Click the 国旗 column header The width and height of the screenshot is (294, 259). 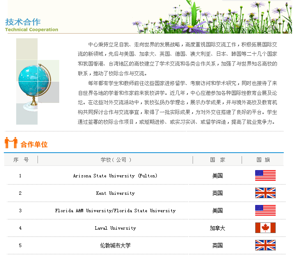(x=263, y=160)
